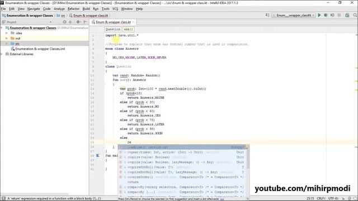
Task: Open the Enum__wrapper_classKt run configuration dropdown
Action: click(x=294, y=15)
